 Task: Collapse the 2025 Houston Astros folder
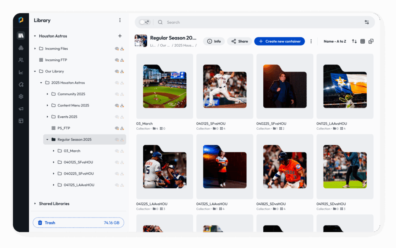click(41, 83)
